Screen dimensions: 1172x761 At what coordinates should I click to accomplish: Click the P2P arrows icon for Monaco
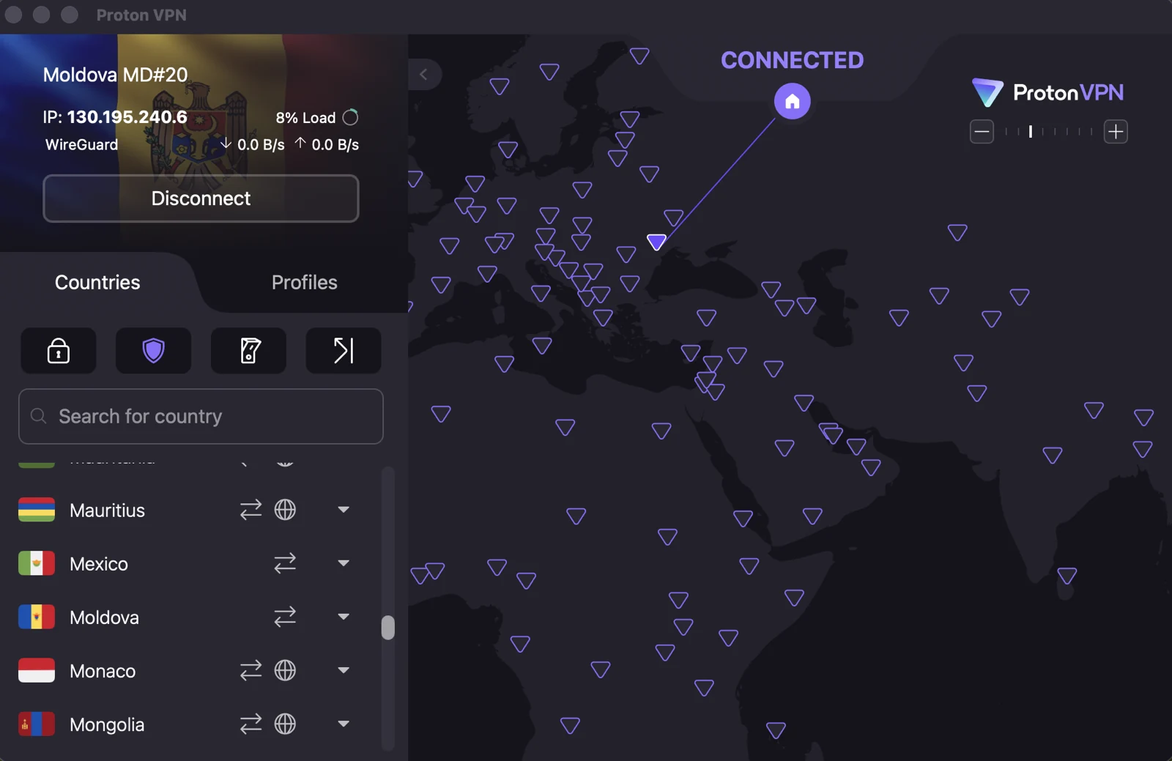coord(251,670)
